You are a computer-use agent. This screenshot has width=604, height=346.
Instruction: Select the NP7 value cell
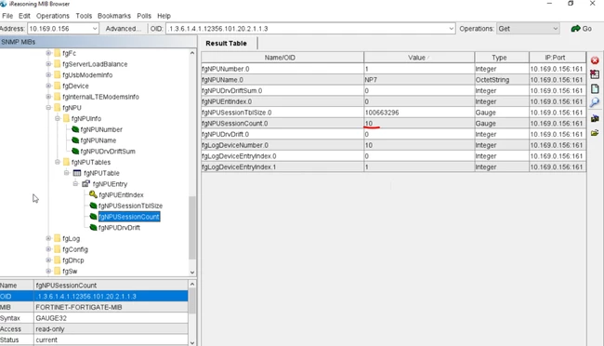pyautogui.click(x=419, y=80)
